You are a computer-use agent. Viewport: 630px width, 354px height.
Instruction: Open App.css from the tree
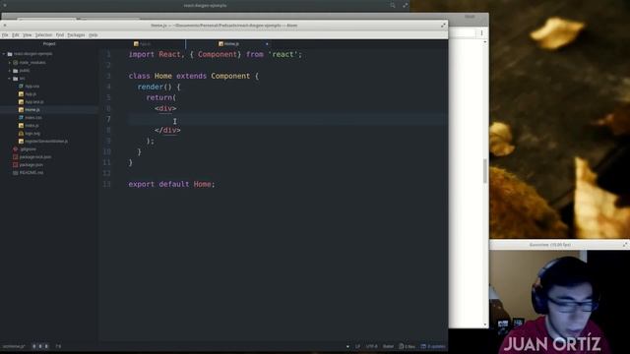coord(32,87)
